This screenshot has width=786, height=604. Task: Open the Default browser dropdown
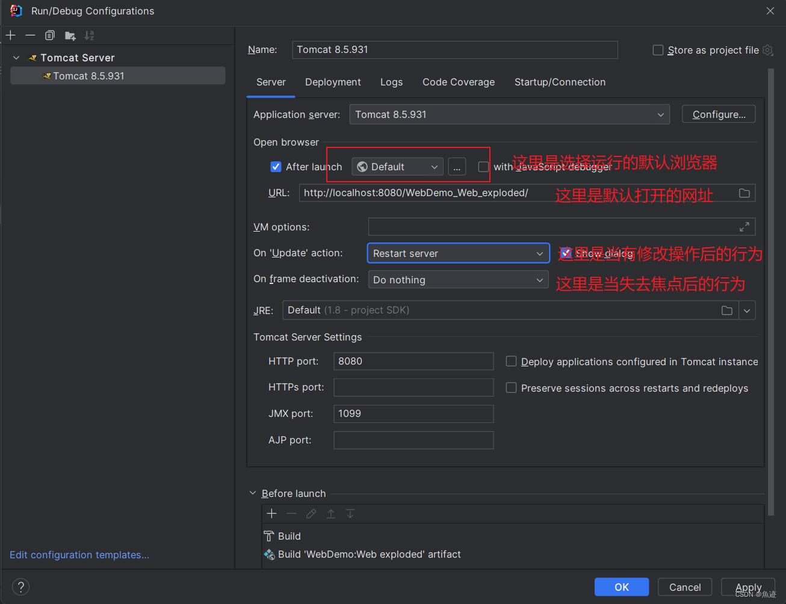click(397, 167)
